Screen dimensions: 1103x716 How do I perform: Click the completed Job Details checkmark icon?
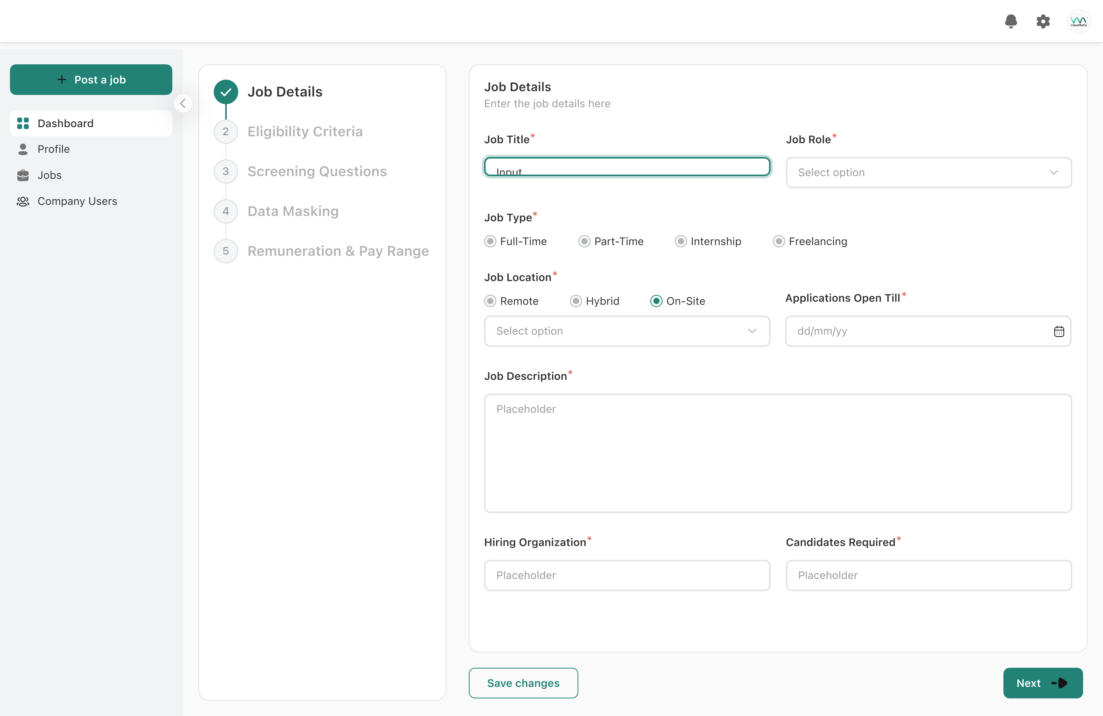(226, 92)
